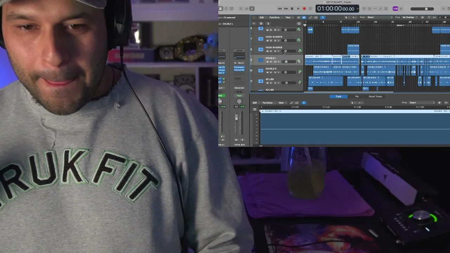Toggle the Catch Playhead button in Tracks area
The image size is (450, 253).
pyautogui.click(x=322, y=18)
